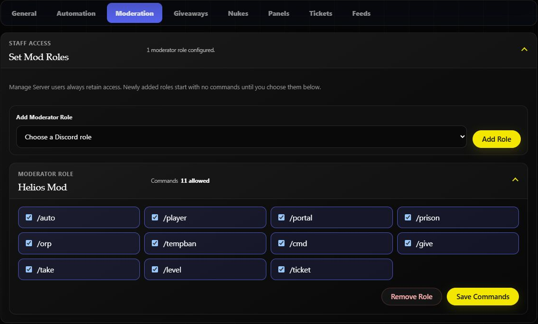Click the MODERATOR ROLE label

click(x=46, y=174)
